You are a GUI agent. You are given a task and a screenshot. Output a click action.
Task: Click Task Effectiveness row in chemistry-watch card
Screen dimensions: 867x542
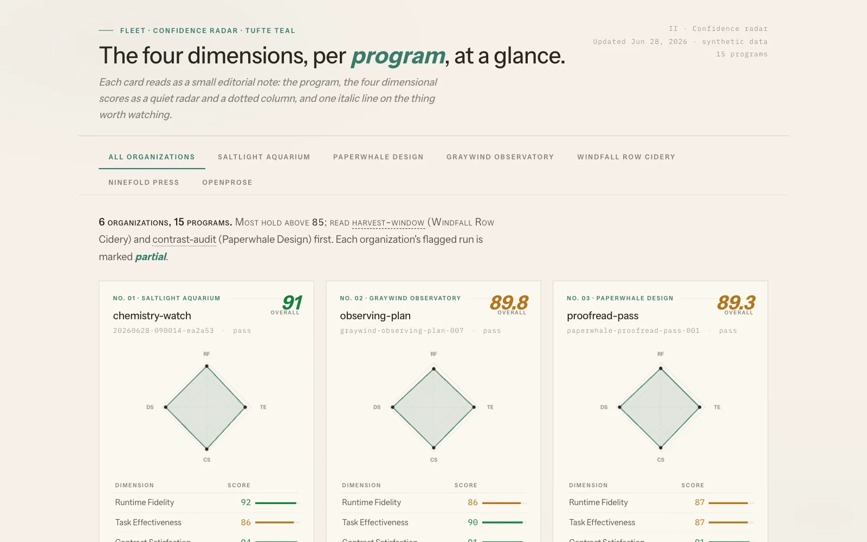click(206, 522)
